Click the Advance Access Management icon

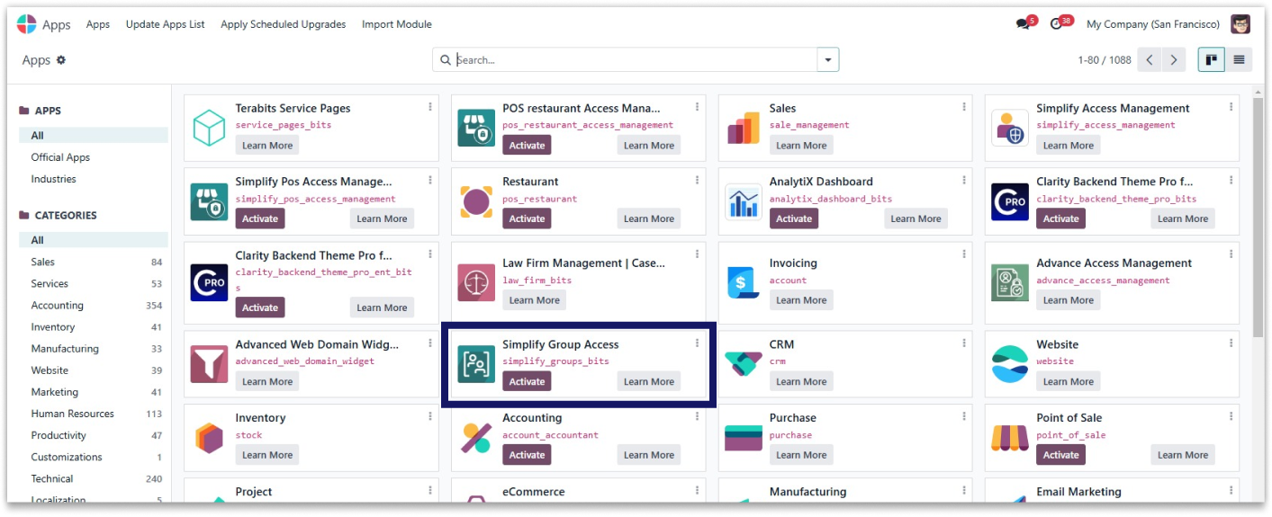click(x=1010, y=283)
